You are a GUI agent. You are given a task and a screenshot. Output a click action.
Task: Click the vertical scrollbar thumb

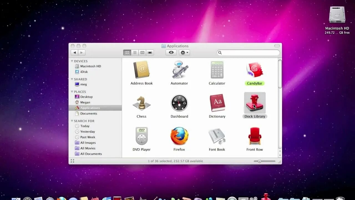pyautogui.click(x=280, y=74)
